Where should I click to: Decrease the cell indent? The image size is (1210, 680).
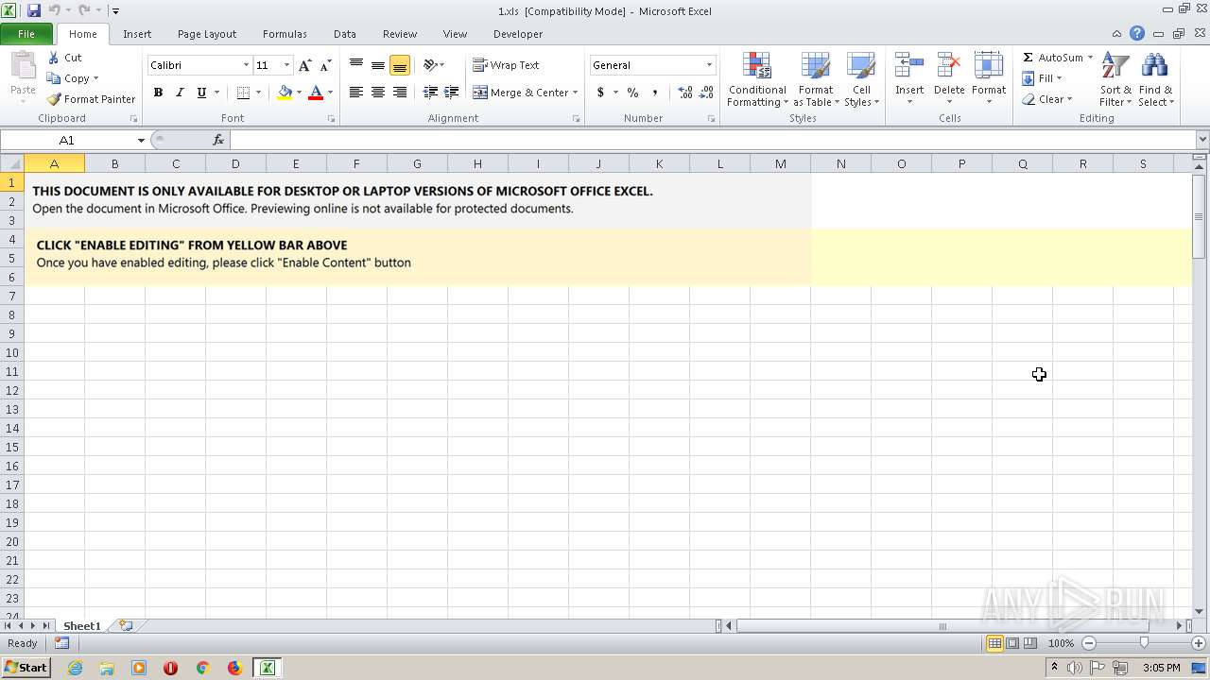tap(430, 93)
